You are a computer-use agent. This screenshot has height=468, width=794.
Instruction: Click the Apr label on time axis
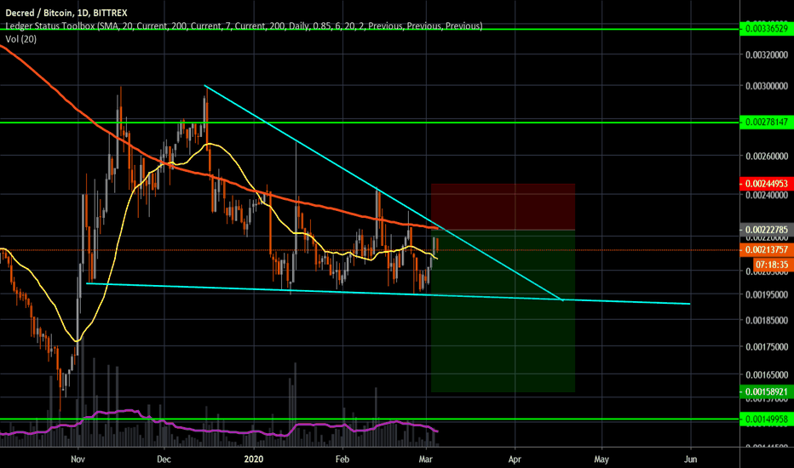pyautogui.click(x=515, y=459)
